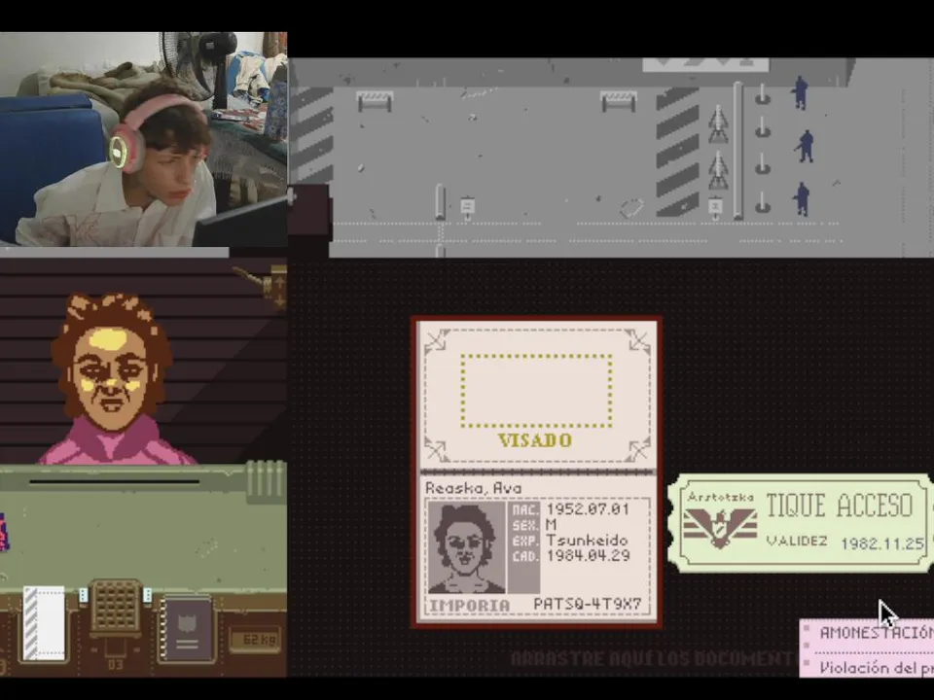Image resolution: width=934 pixels, height=700 pixels.
Task: Click the VISADO label in passport
Action: click(535, 440)
